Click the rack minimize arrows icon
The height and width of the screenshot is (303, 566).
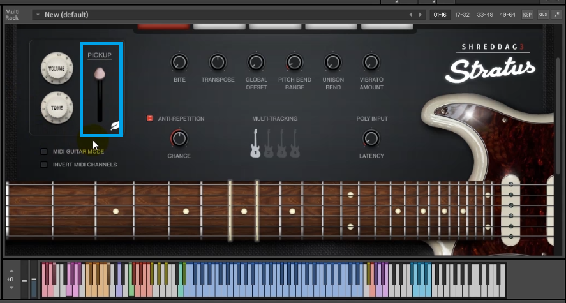[556, 15]
